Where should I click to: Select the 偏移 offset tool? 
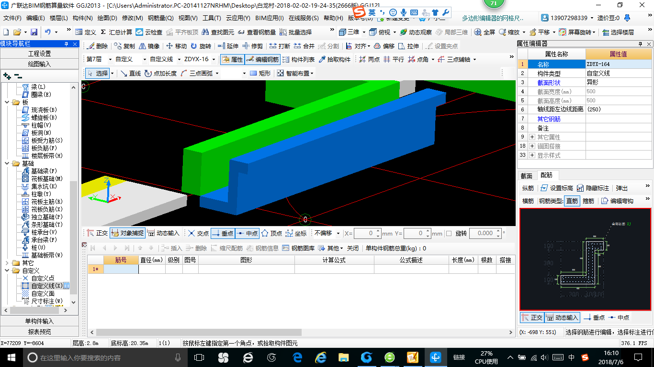[384, 46]
